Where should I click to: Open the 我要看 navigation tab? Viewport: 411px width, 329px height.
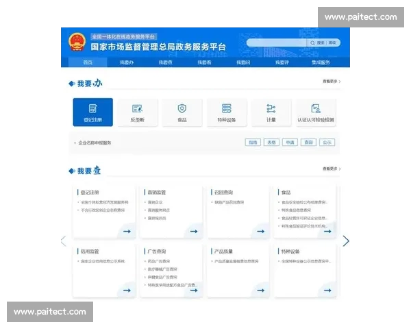pyautogui.click(x=204, y=62)
